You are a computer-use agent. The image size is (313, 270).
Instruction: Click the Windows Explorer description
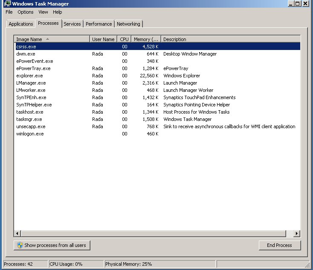point(182,76)
